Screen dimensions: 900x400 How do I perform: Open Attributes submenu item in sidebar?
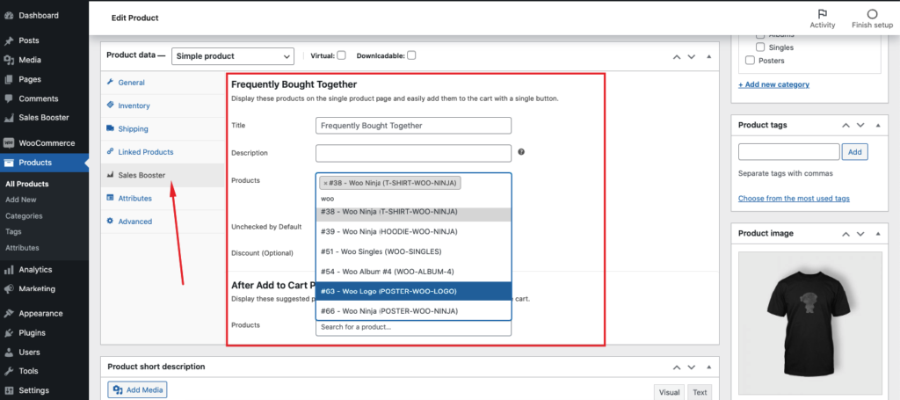[22, 248]
